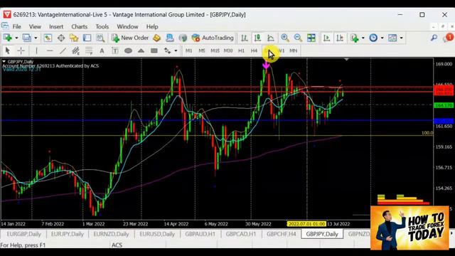Expand the triangle beside GBPJPY,Daily chart title

tap(4, 62)
